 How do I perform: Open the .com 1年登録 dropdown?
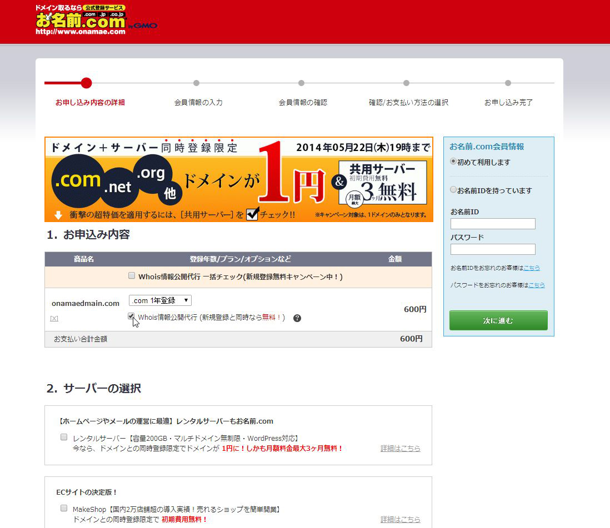pyautogui.click(x=161, y=300)
